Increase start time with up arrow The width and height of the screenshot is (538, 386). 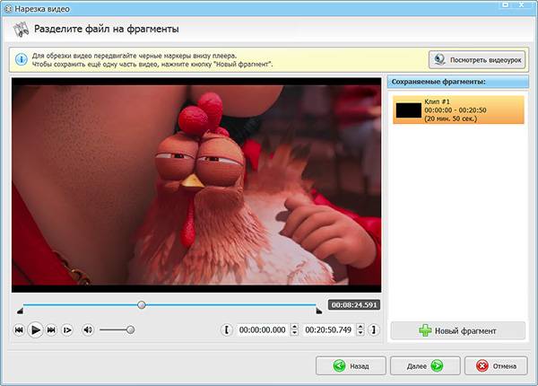pos(294,327)
